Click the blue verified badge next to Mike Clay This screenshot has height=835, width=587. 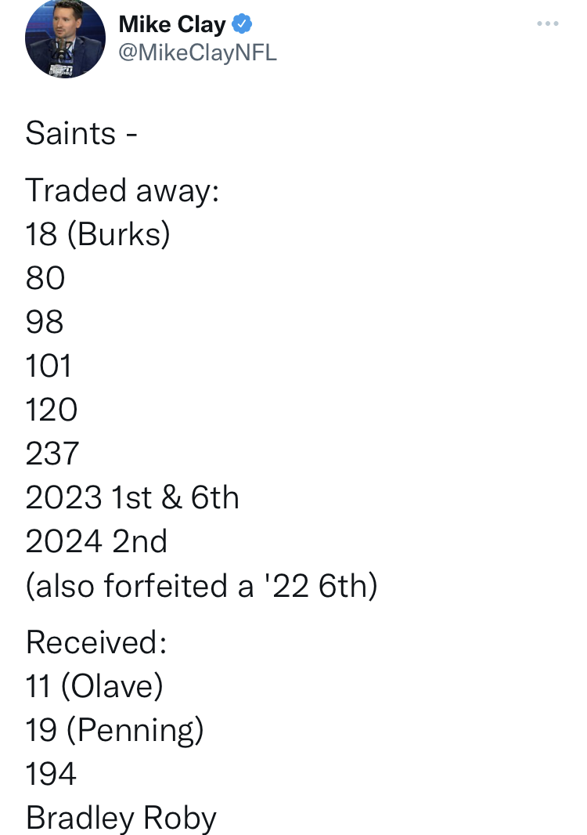click(242, 24)
